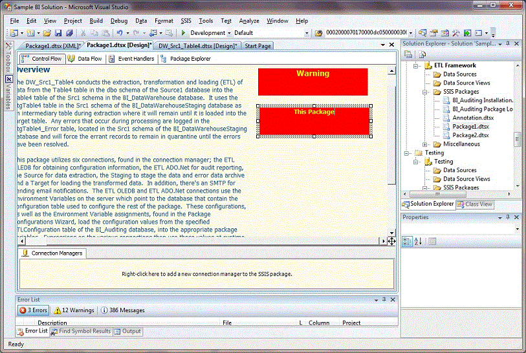Click the Property Pages icon in Properties
Viewport: 526px width, 353px height.
432,241
